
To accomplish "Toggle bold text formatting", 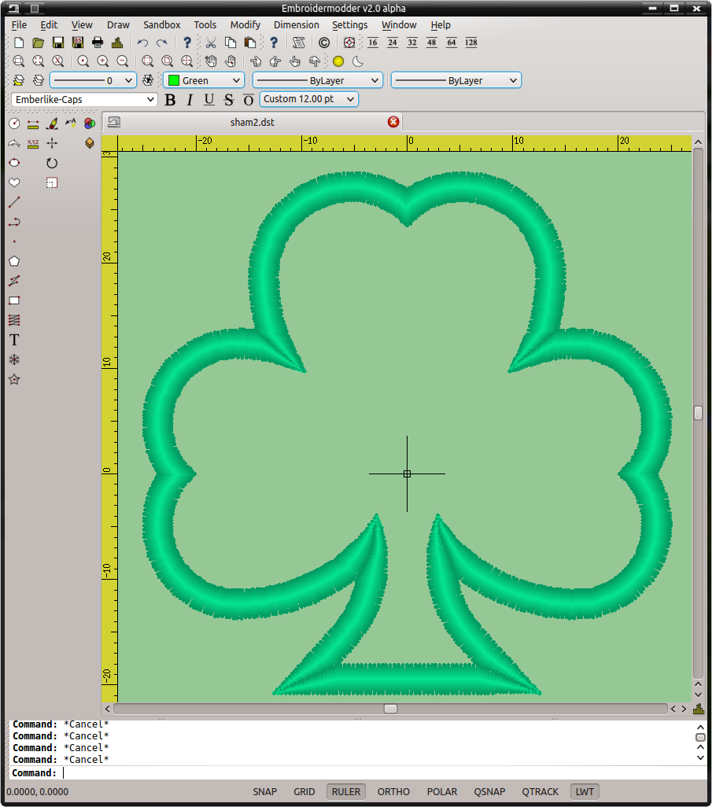I will point(170,99).
